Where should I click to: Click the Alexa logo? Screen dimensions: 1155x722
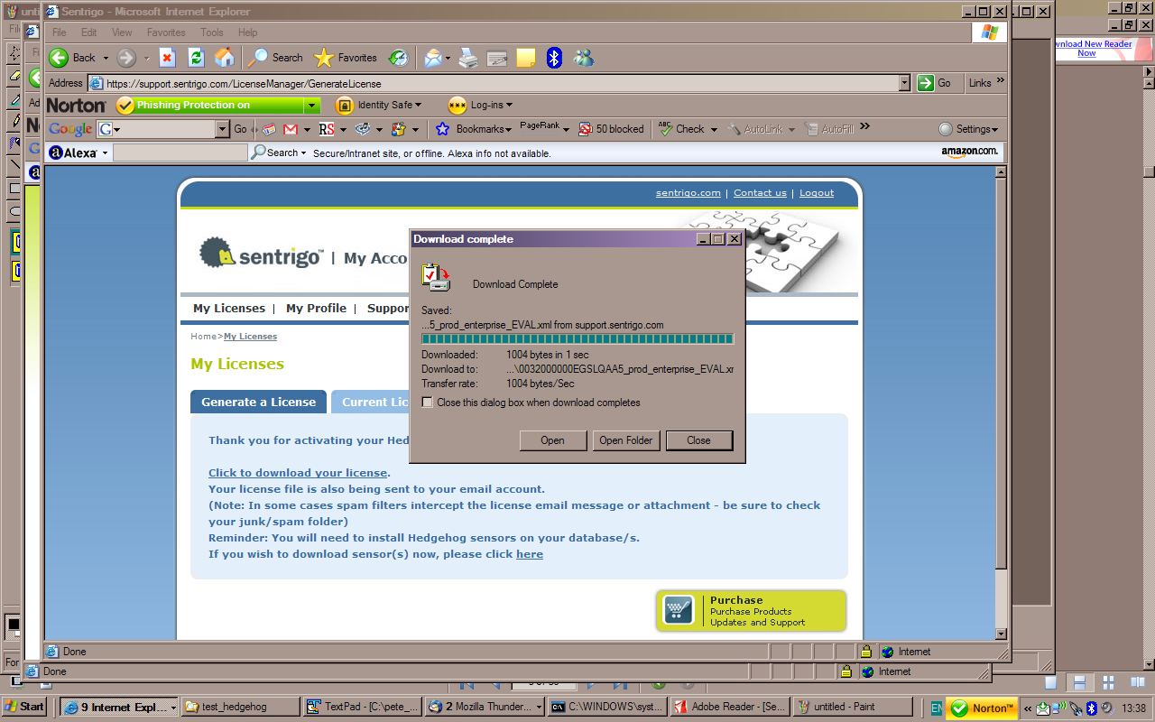73,153
